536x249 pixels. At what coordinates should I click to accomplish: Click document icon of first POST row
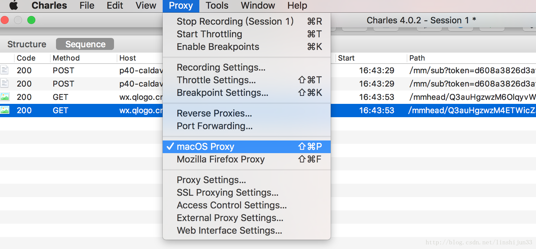(x=4, y=70)
